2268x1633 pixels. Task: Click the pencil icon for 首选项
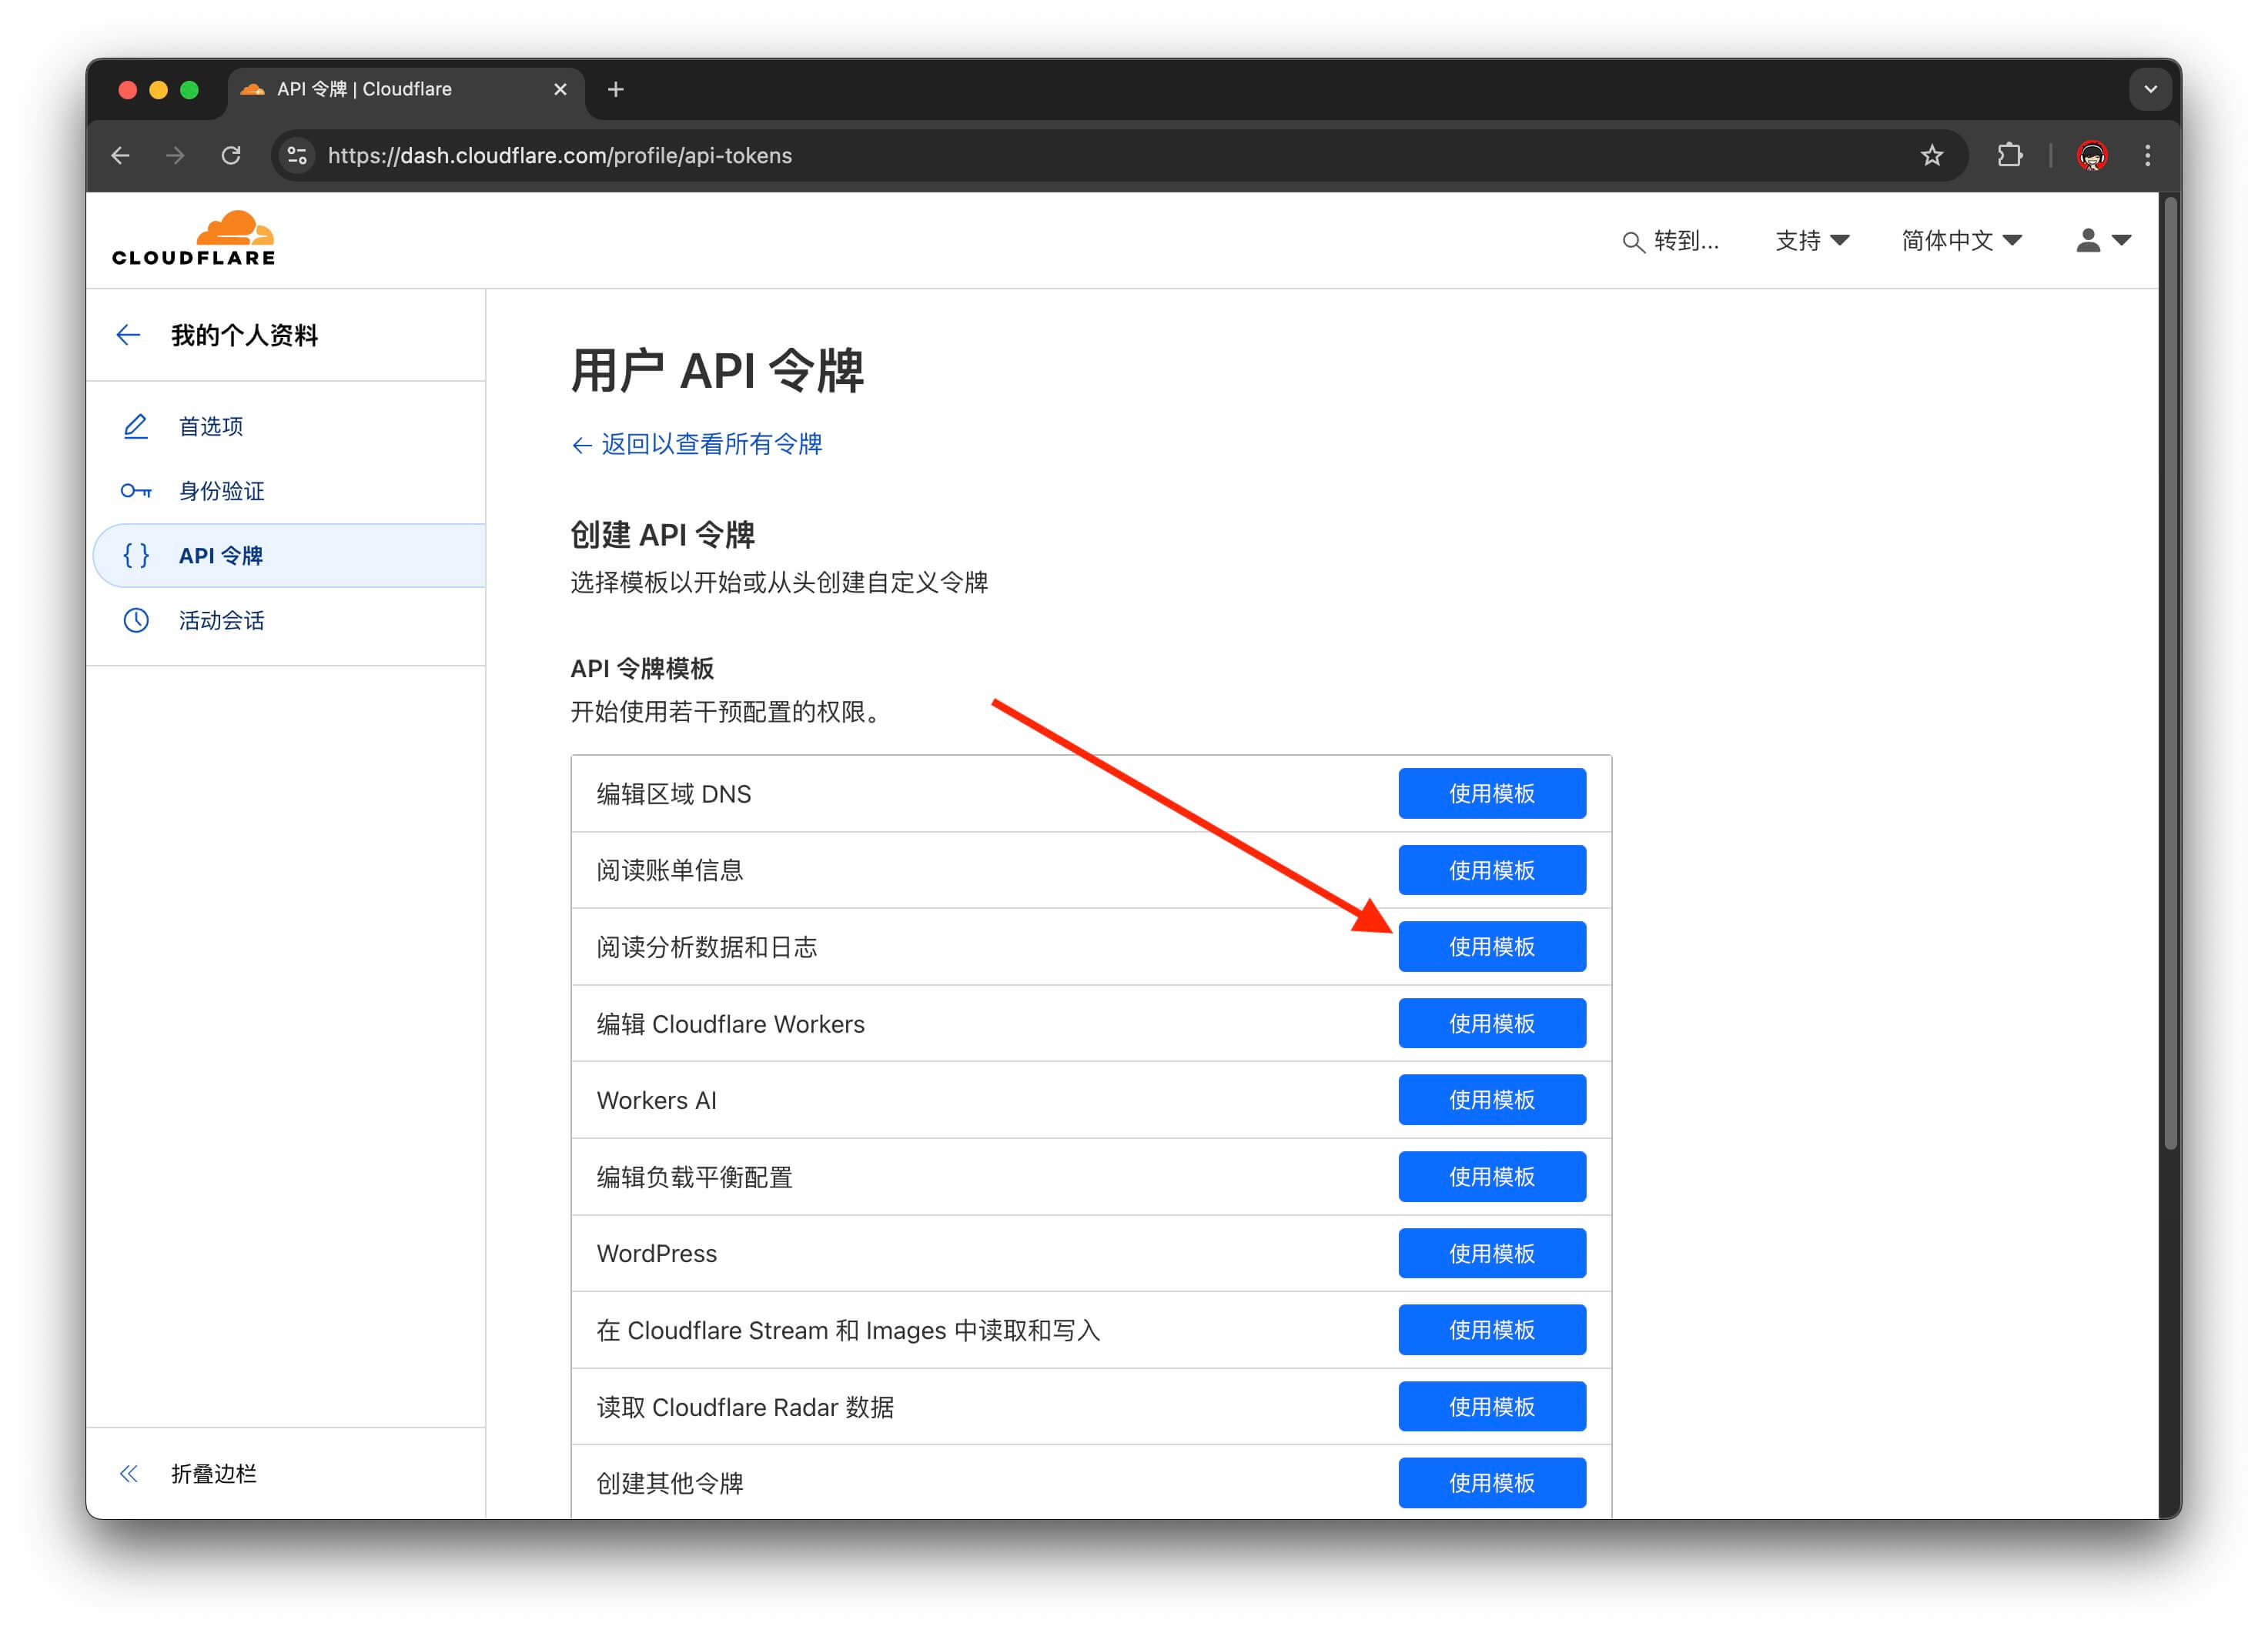[136, 427]
